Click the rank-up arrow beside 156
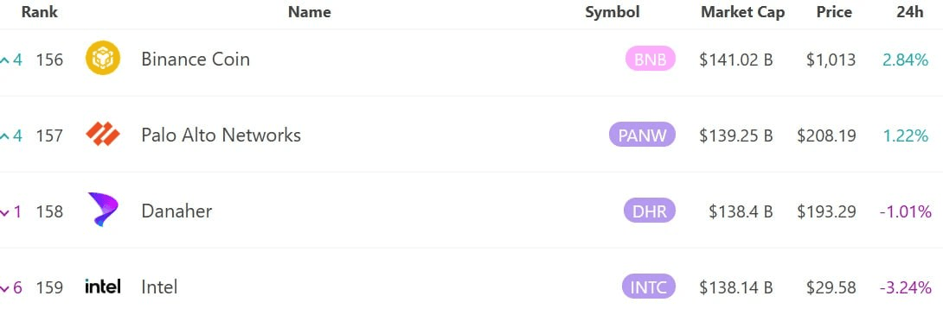The height and width of the screenshot is (315, 943). tap(5, 60)
